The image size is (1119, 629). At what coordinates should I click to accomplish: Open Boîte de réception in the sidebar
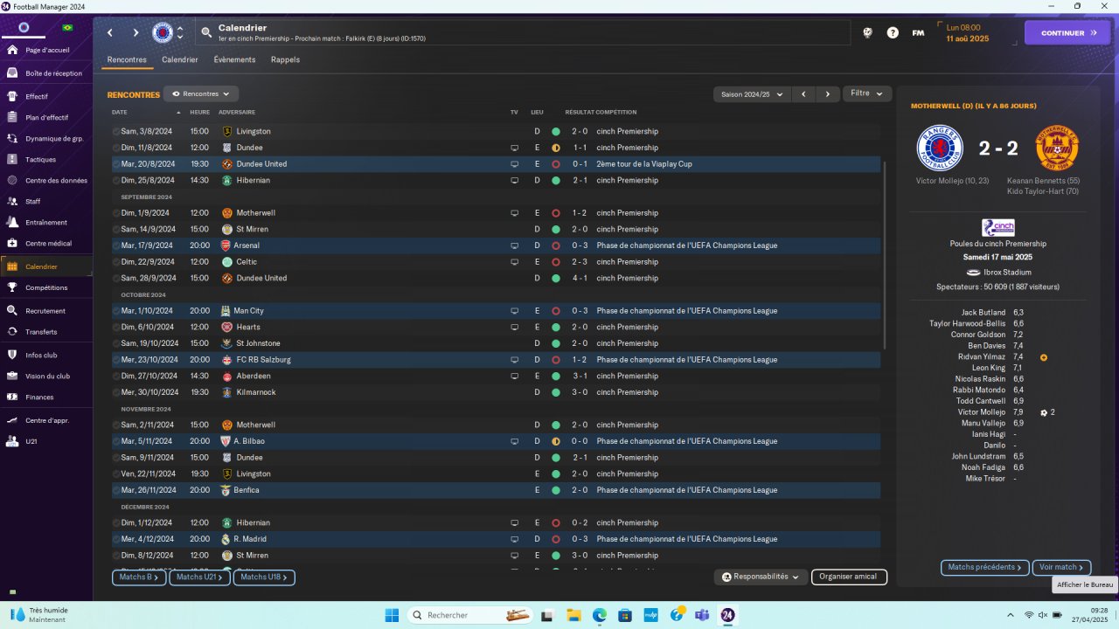(x=53, y=73)
